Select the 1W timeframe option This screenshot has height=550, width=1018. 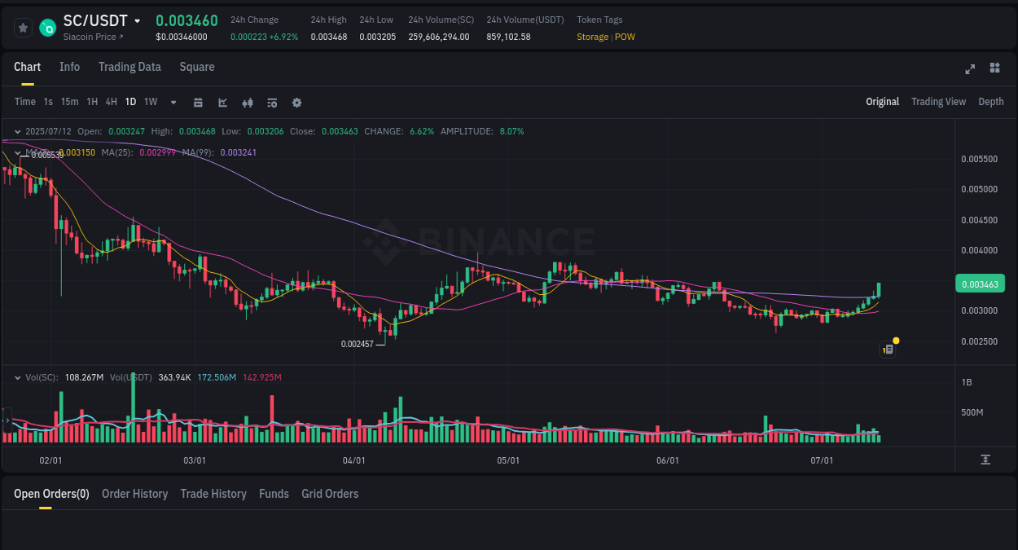coord(150,102)
